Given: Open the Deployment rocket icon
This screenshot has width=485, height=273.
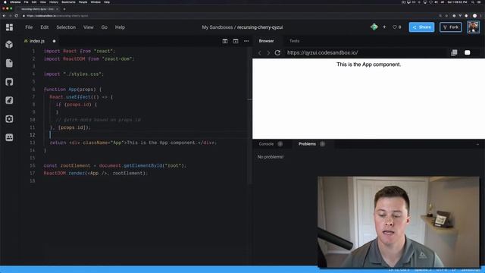Looking at the screenshot, I should pos(9,100).
